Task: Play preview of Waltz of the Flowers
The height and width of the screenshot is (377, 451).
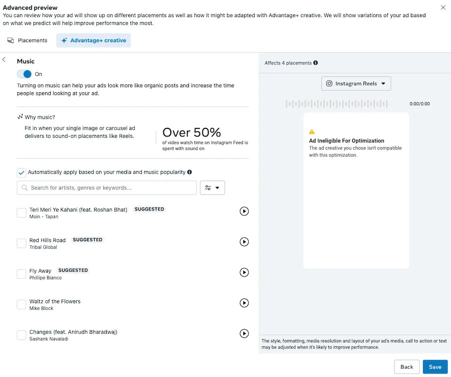Action: click(x=244, y=303)
